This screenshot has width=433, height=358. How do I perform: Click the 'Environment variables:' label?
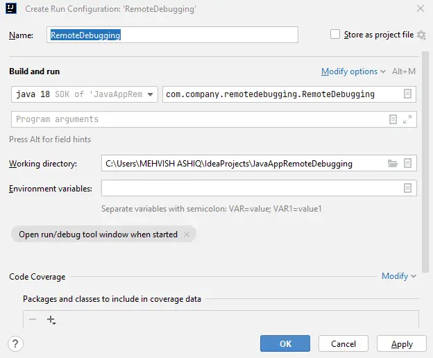pos(51,189)
